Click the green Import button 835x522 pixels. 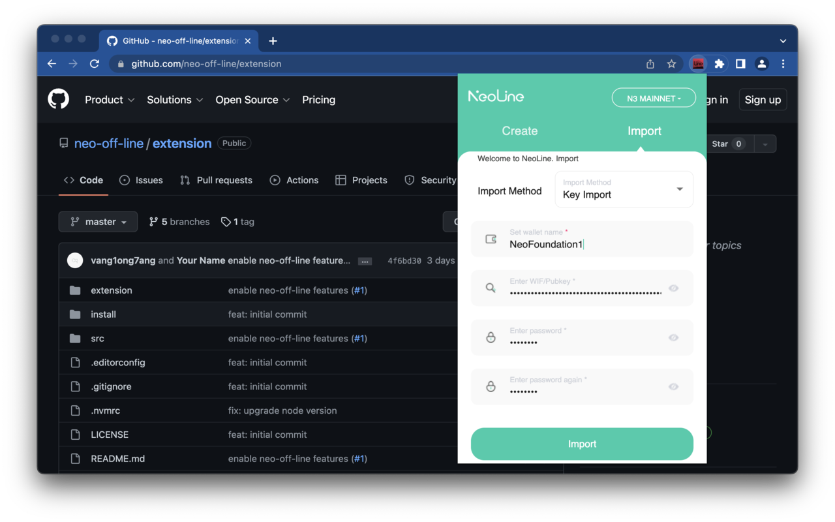point(582,444)
